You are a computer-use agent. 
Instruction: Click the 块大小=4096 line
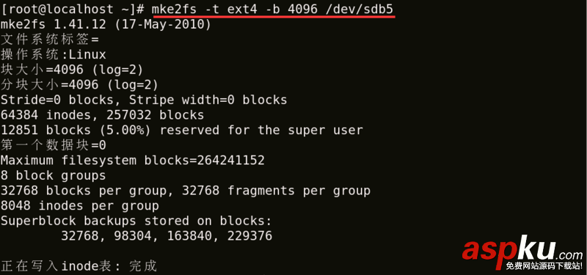[x=72, y=70]
